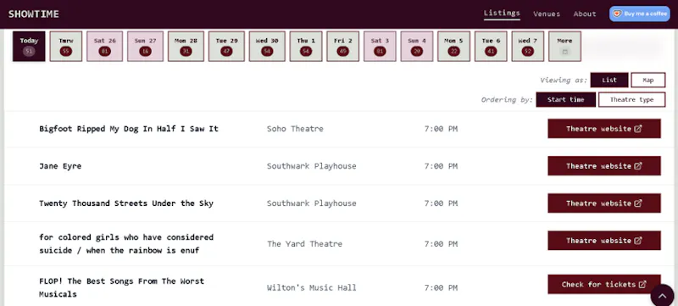Image resolution: width=678 pixels, height=306 pixels.
Task: Switch view to Map
Action: (648, 80)
